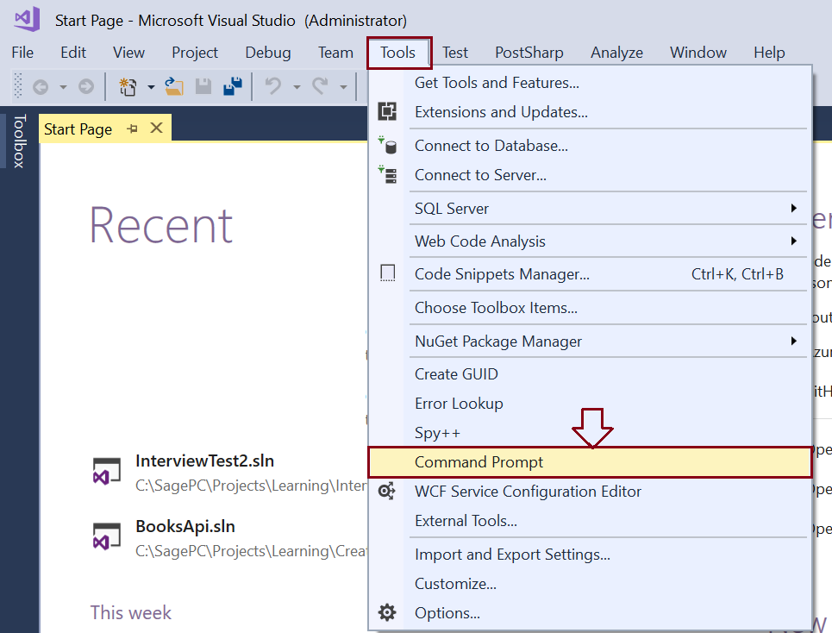The height and width of the screenshot is (633, 832).
Task: Open the Team menu
Action: click(335, 53)
